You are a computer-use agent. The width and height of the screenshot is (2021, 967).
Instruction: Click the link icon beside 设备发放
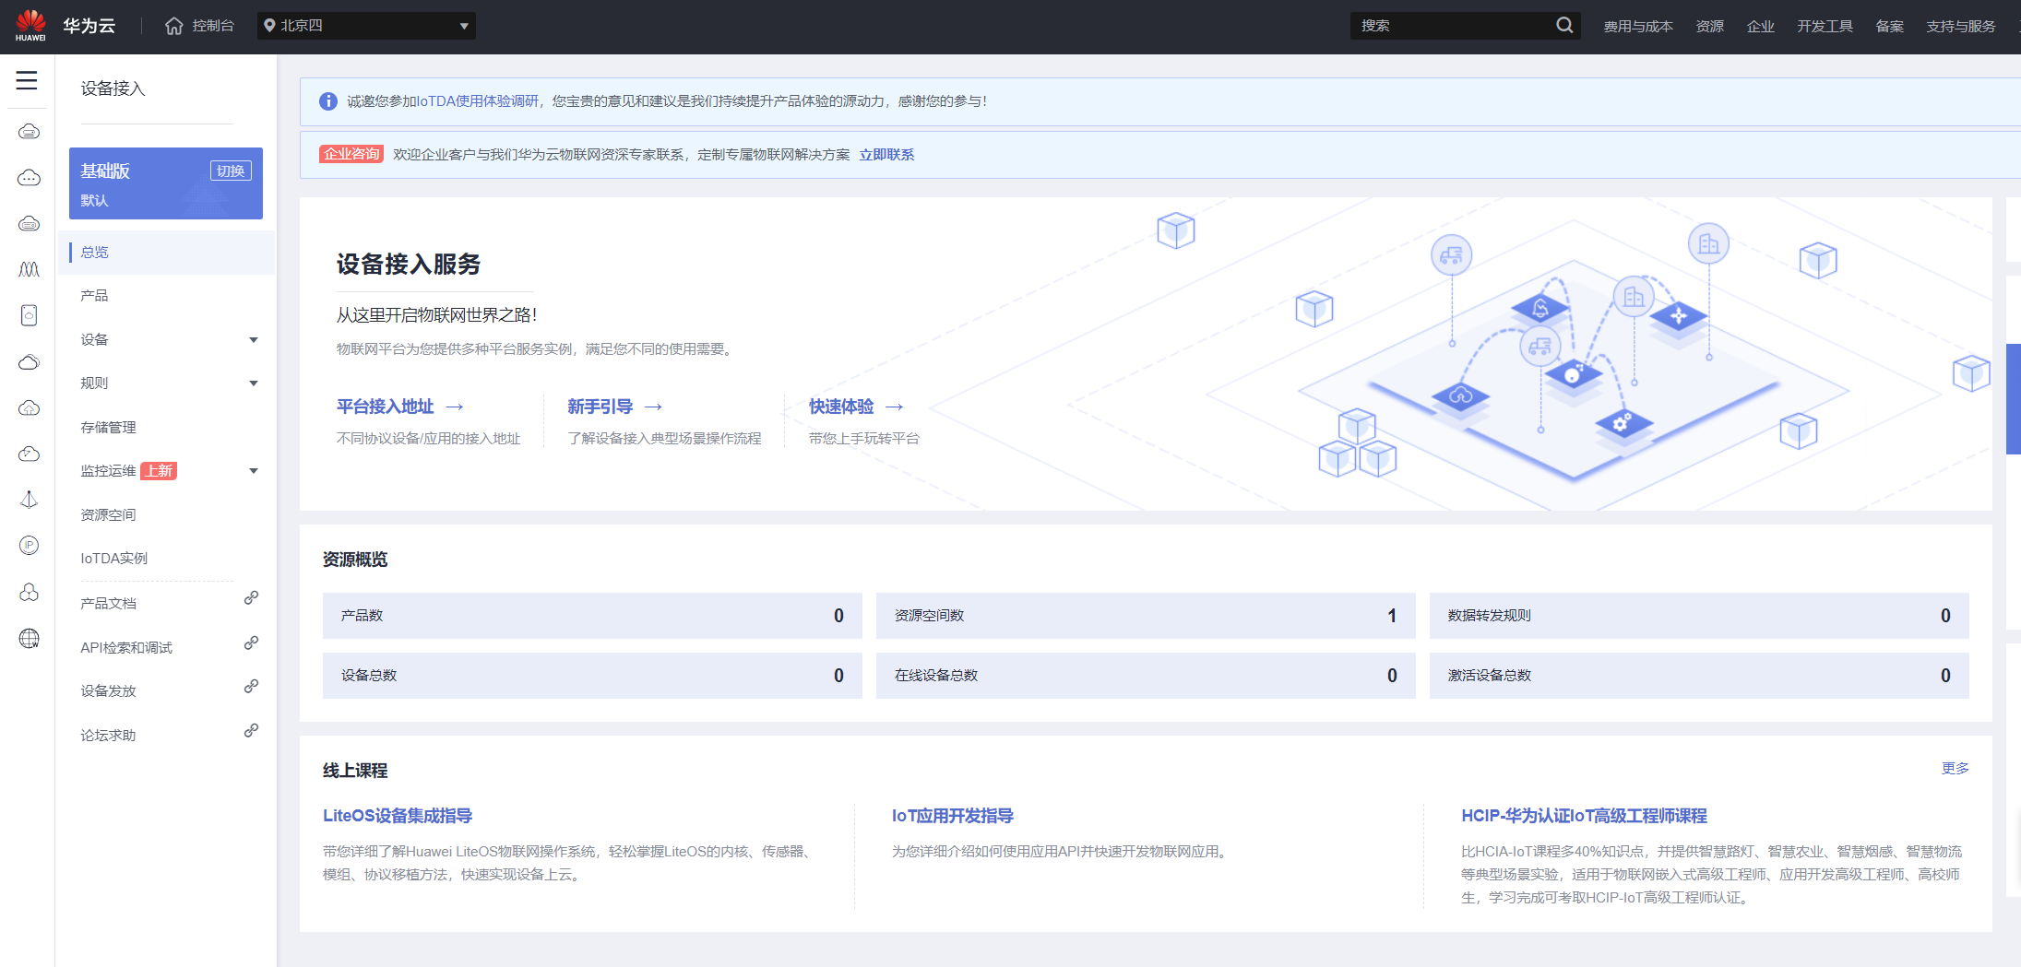pyautogui.click(x=251, y=687)
